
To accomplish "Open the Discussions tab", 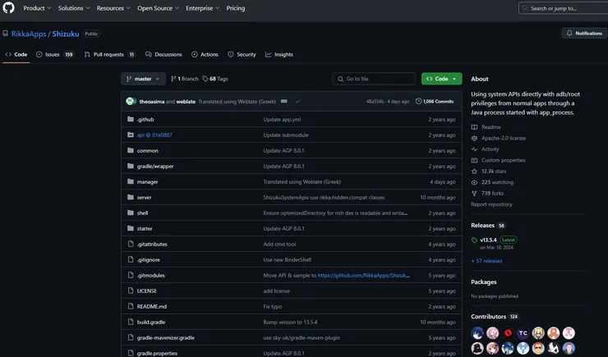I will point(164,55).
